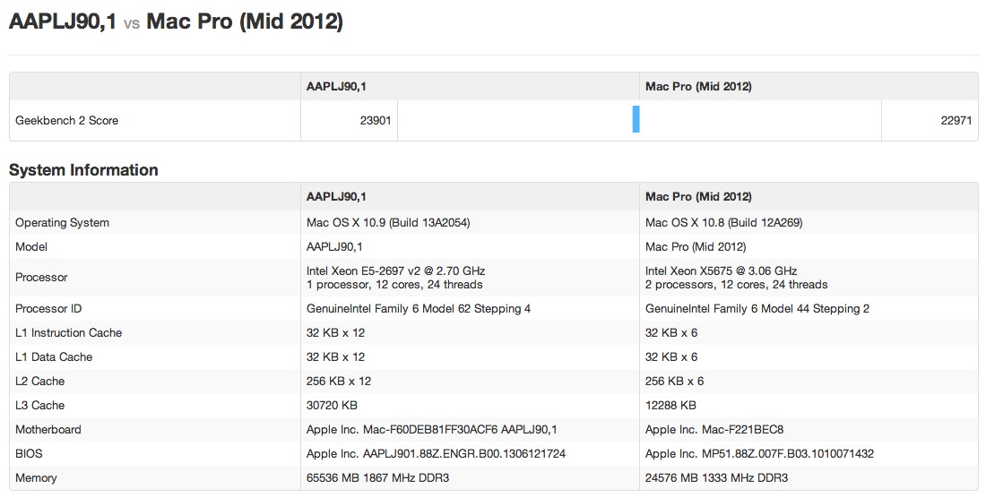The image size is (986, 498).
Task: Select the Processor ID row label
Action: 48,309
